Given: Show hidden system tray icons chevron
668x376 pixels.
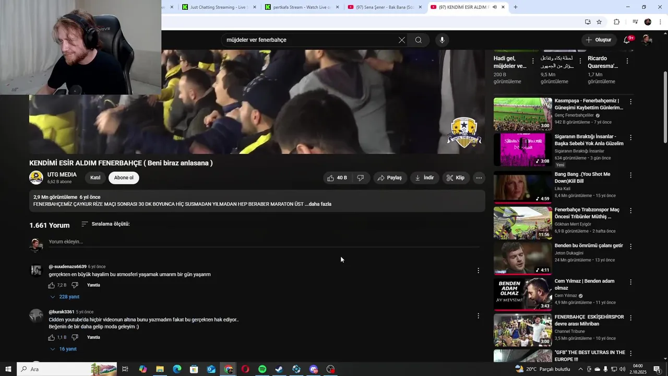Looking at the screenshot, I should (x=580, y=369).
